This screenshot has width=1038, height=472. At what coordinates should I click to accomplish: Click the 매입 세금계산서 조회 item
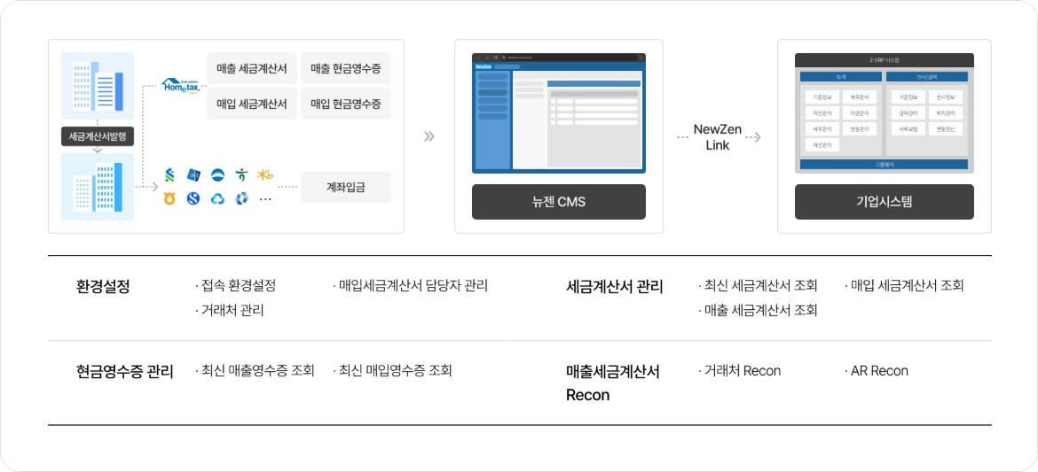click(x=904, y=286)
